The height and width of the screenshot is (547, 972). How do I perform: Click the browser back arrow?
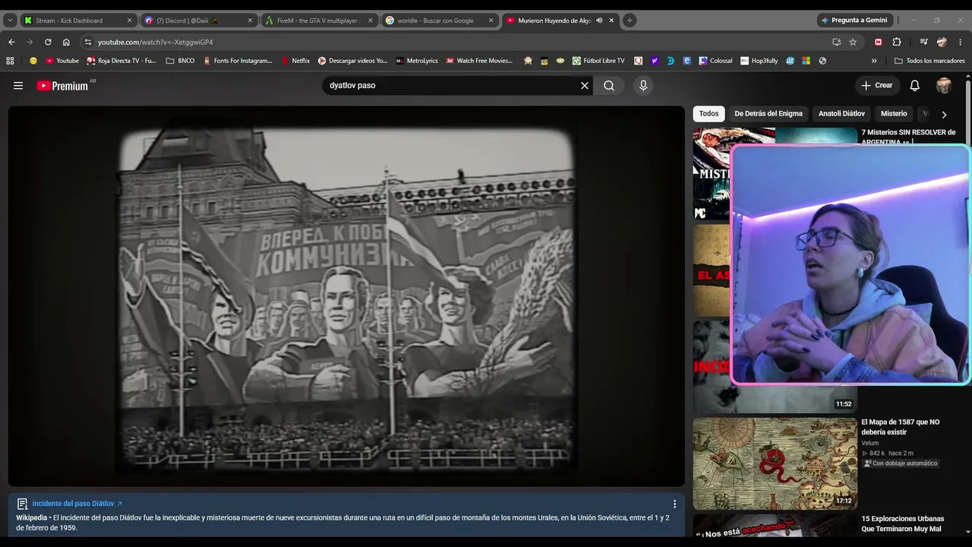click(11, 42)
